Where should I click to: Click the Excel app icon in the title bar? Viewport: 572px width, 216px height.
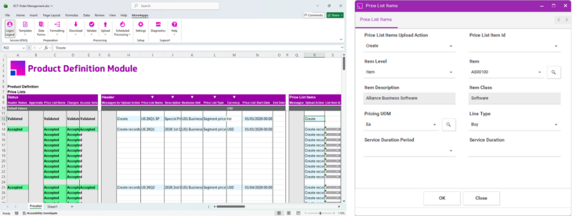tap(6, 6)
